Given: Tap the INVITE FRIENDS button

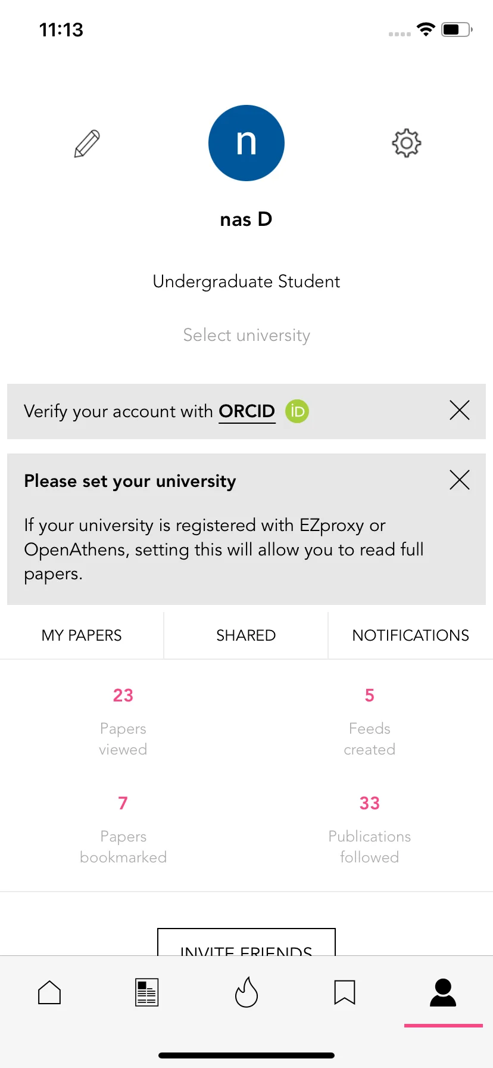Looking at the screenshot, I should click(246, 943).
